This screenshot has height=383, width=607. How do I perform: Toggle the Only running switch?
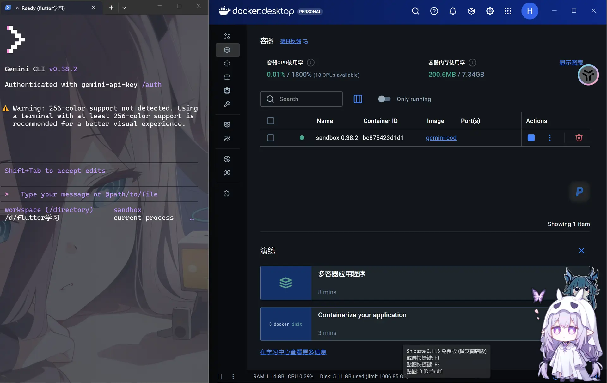point(384,99)
